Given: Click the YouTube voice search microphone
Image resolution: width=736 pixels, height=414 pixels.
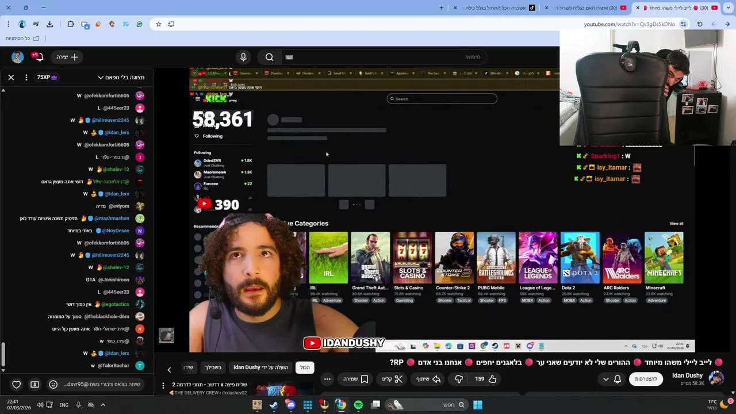Looking at the screenshot, I should (243, 57).
